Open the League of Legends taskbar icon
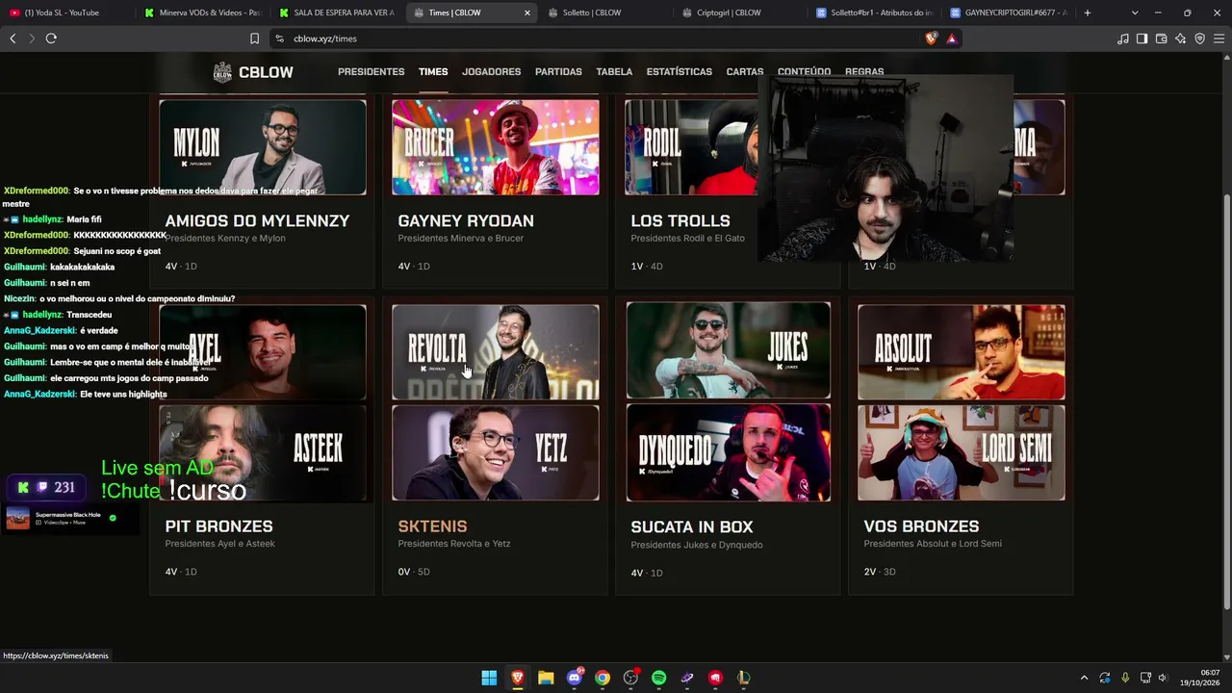Viewport: 1232px width, 693px height. pos(743,678)
